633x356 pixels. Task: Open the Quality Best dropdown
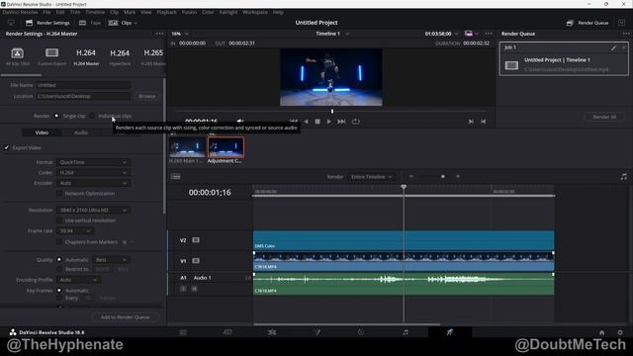tap(111, 259)
